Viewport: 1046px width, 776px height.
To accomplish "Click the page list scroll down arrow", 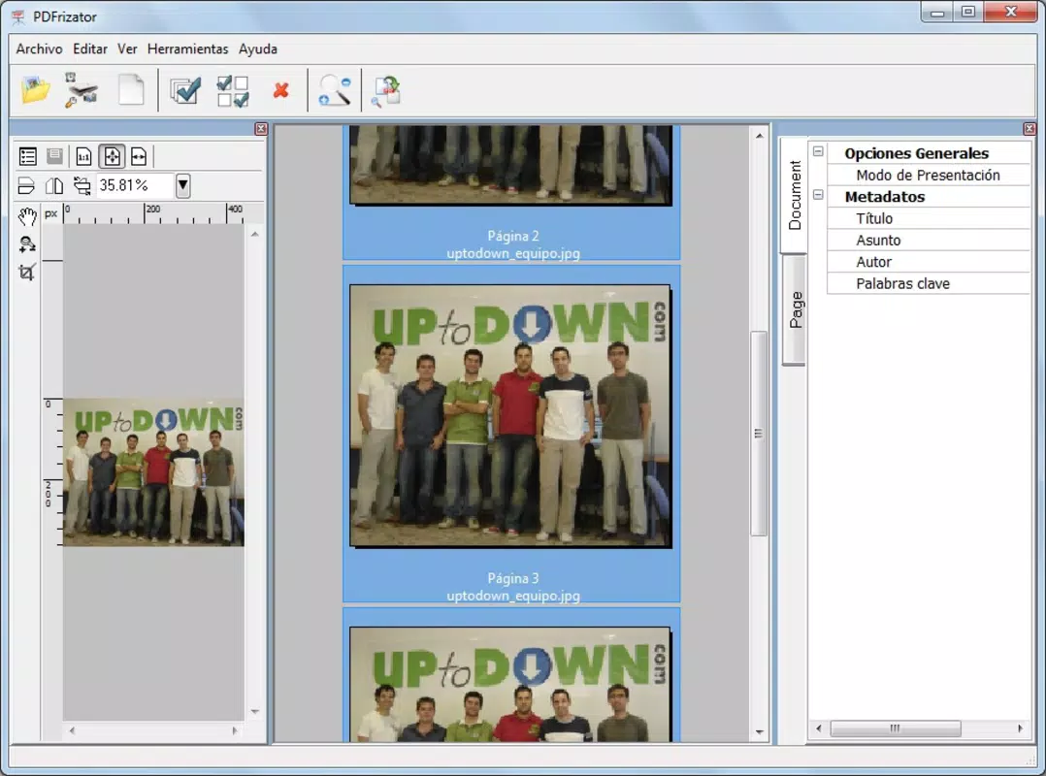I will pos(759,732).
